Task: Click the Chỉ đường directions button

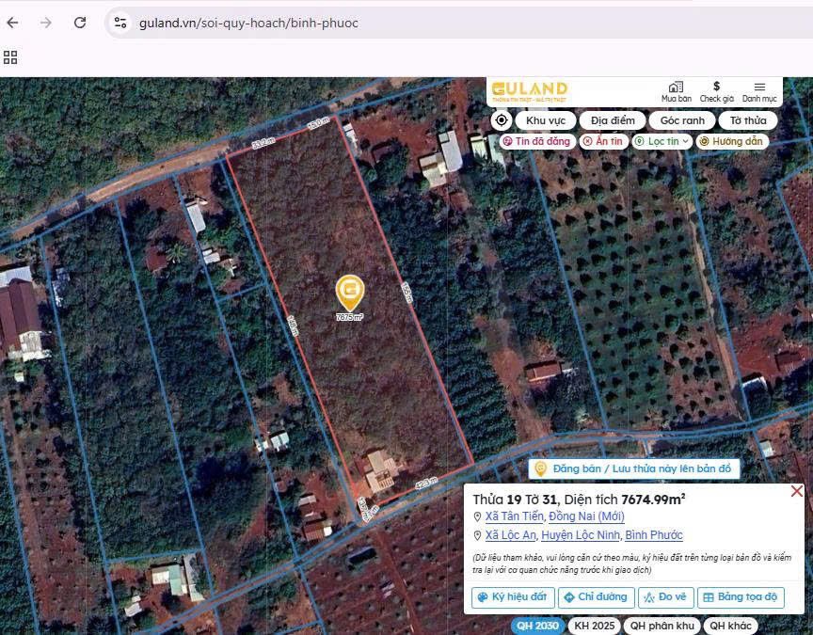Action: click(x=596, y=597)
